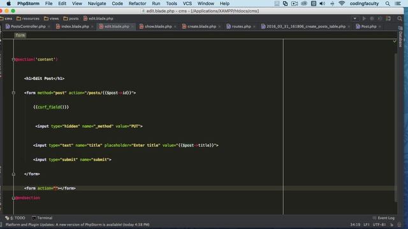The image size is (408, 229).
Task: Toggle fold marker at closing form tag
Action: pyautogui.click(x=13, y=174)
